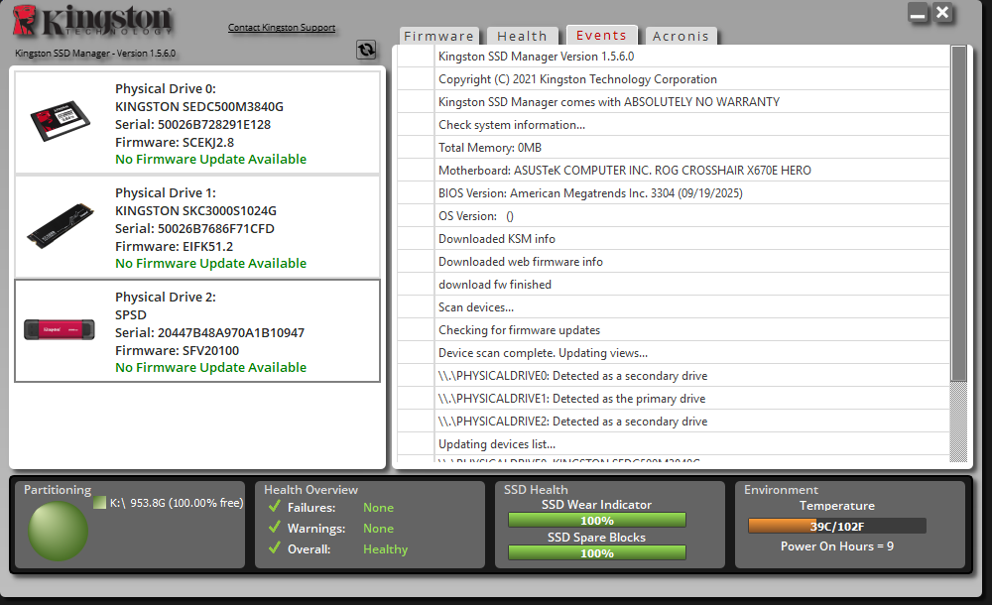Viewport: 992px width, 605px height.
Task: Select the ABSOLUTELY NO WARRANTY event row
Action: click(674, 102)
